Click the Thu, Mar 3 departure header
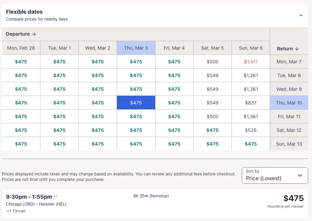 (x=136, y=48)
